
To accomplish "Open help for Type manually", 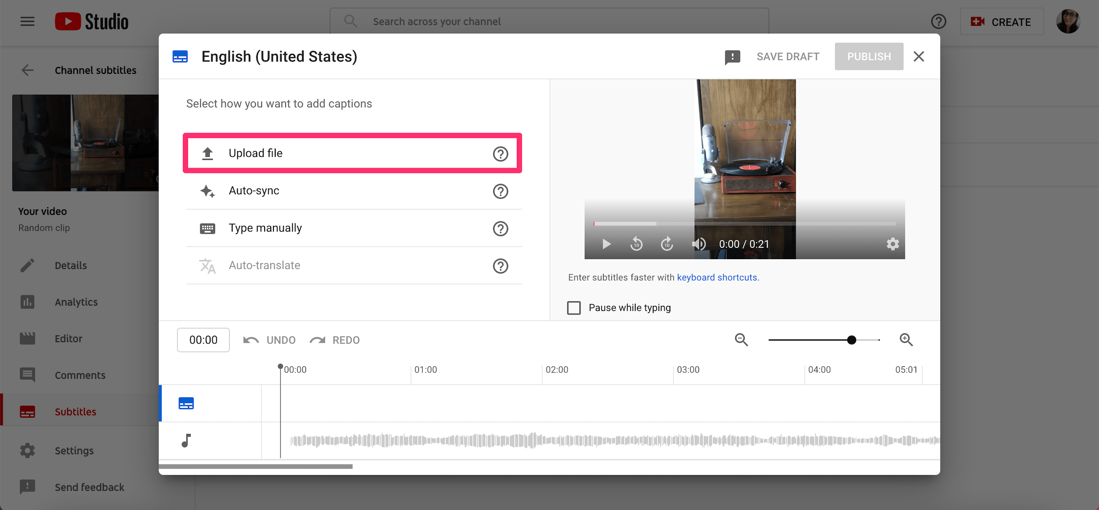I will pyautogui.click(x=500, y=228).
